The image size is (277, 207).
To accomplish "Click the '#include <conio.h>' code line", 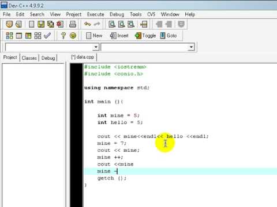I will click(114, 74).
